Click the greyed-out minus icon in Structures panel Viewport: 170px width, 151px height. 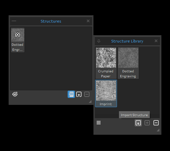point(87,94)
